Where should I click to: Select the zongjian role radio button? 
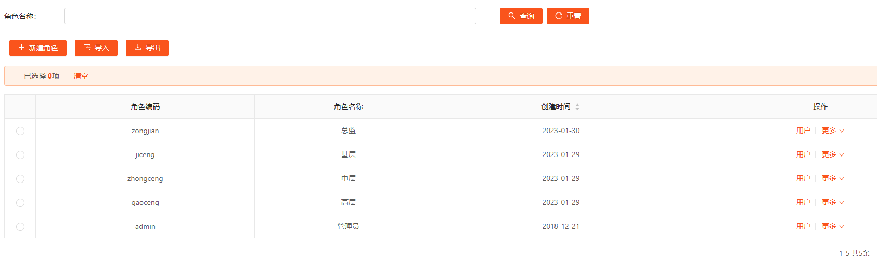(x=20, y=131)
